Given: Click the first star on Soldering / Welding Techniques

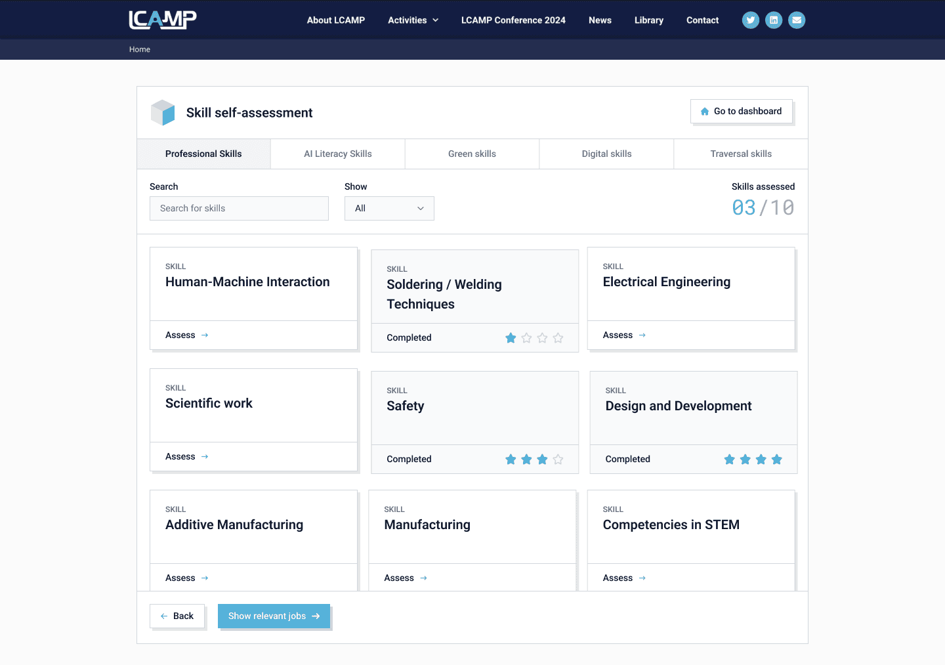Looking at the screenshot, I should click(x=511, y=337).
